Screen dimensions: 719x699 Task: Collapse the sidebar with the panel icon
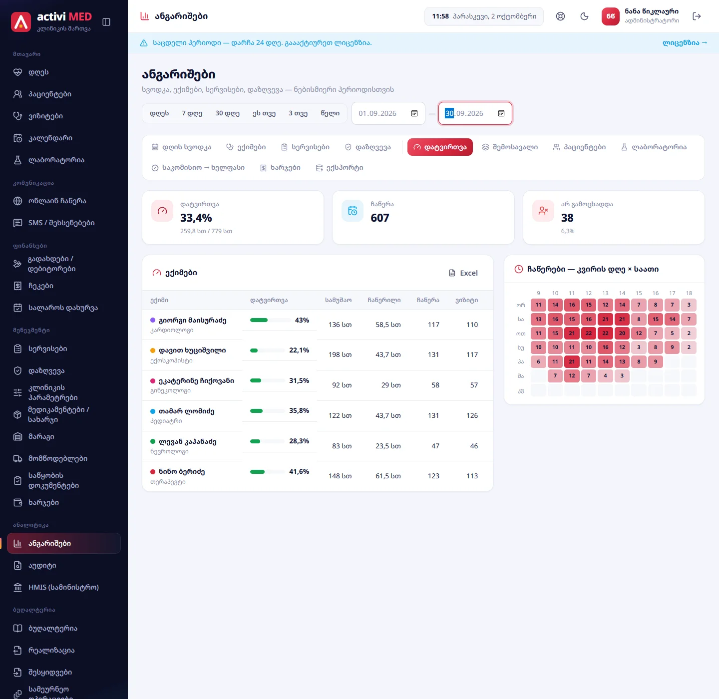106,22
